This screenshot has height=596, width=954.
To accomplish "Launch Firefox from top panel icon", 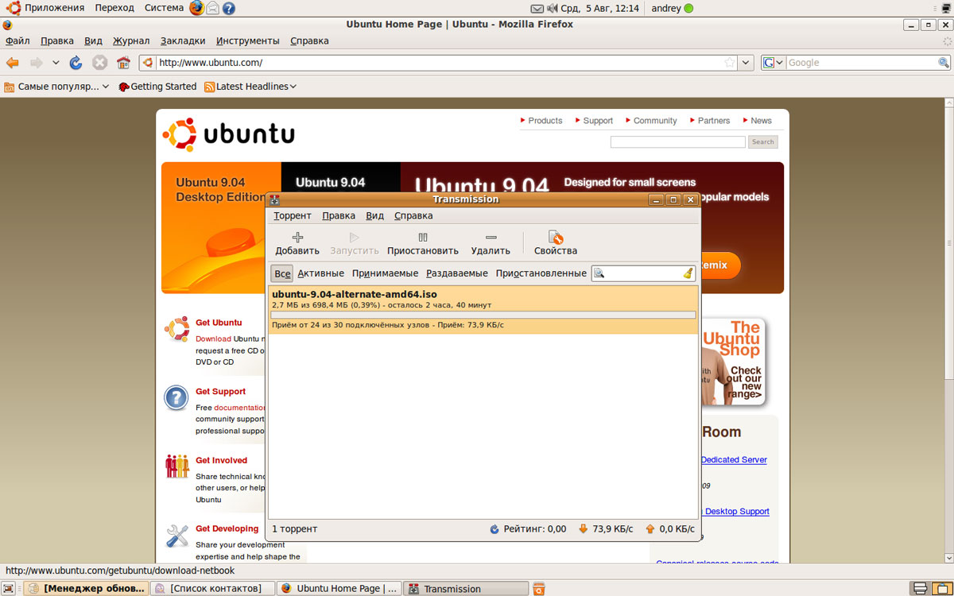I will click(196, 8).
